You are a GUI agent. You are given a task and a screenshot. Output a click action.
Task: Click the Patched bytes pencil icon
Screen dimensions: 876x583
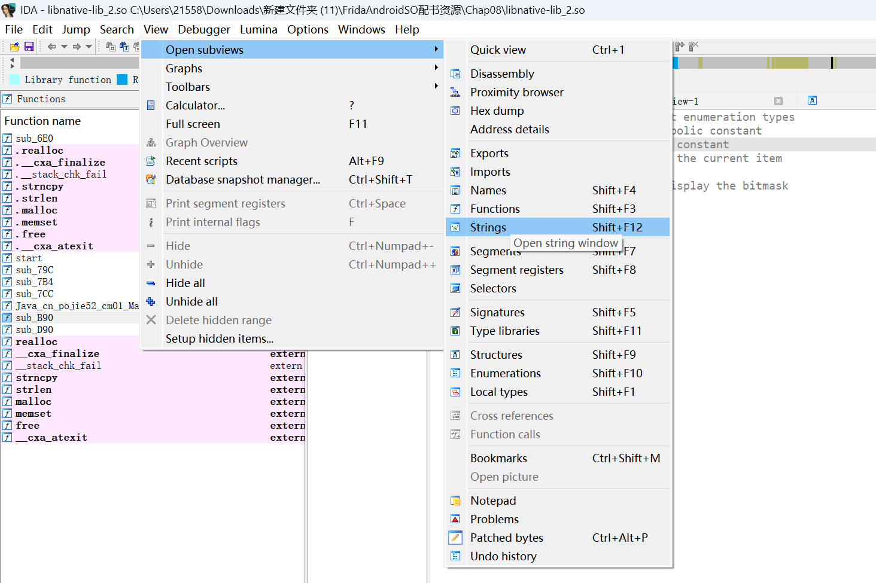point(455,538)
